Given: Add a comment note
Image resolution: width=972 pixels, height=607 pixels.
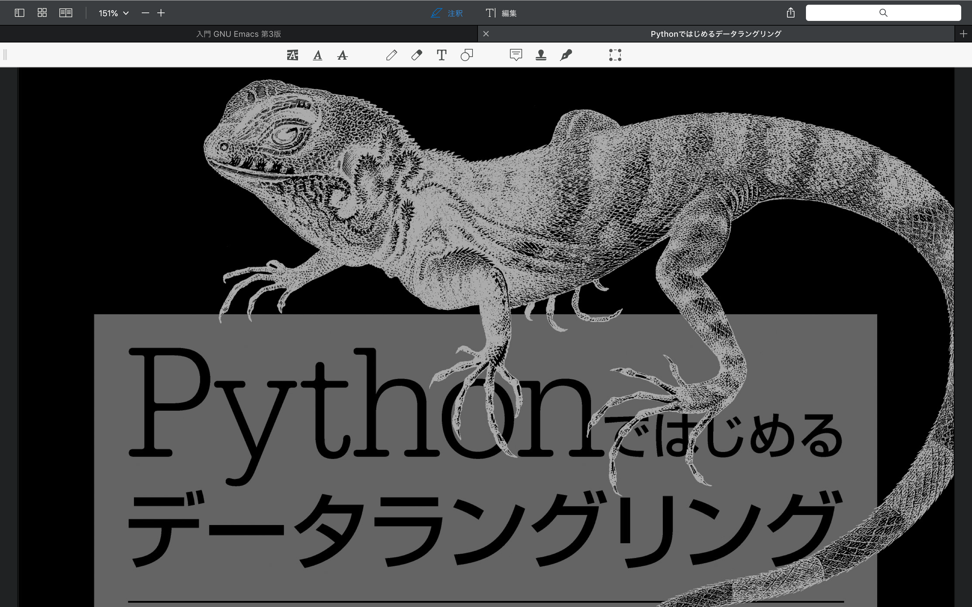Looking at the screenshot, I should click(516, 55).
